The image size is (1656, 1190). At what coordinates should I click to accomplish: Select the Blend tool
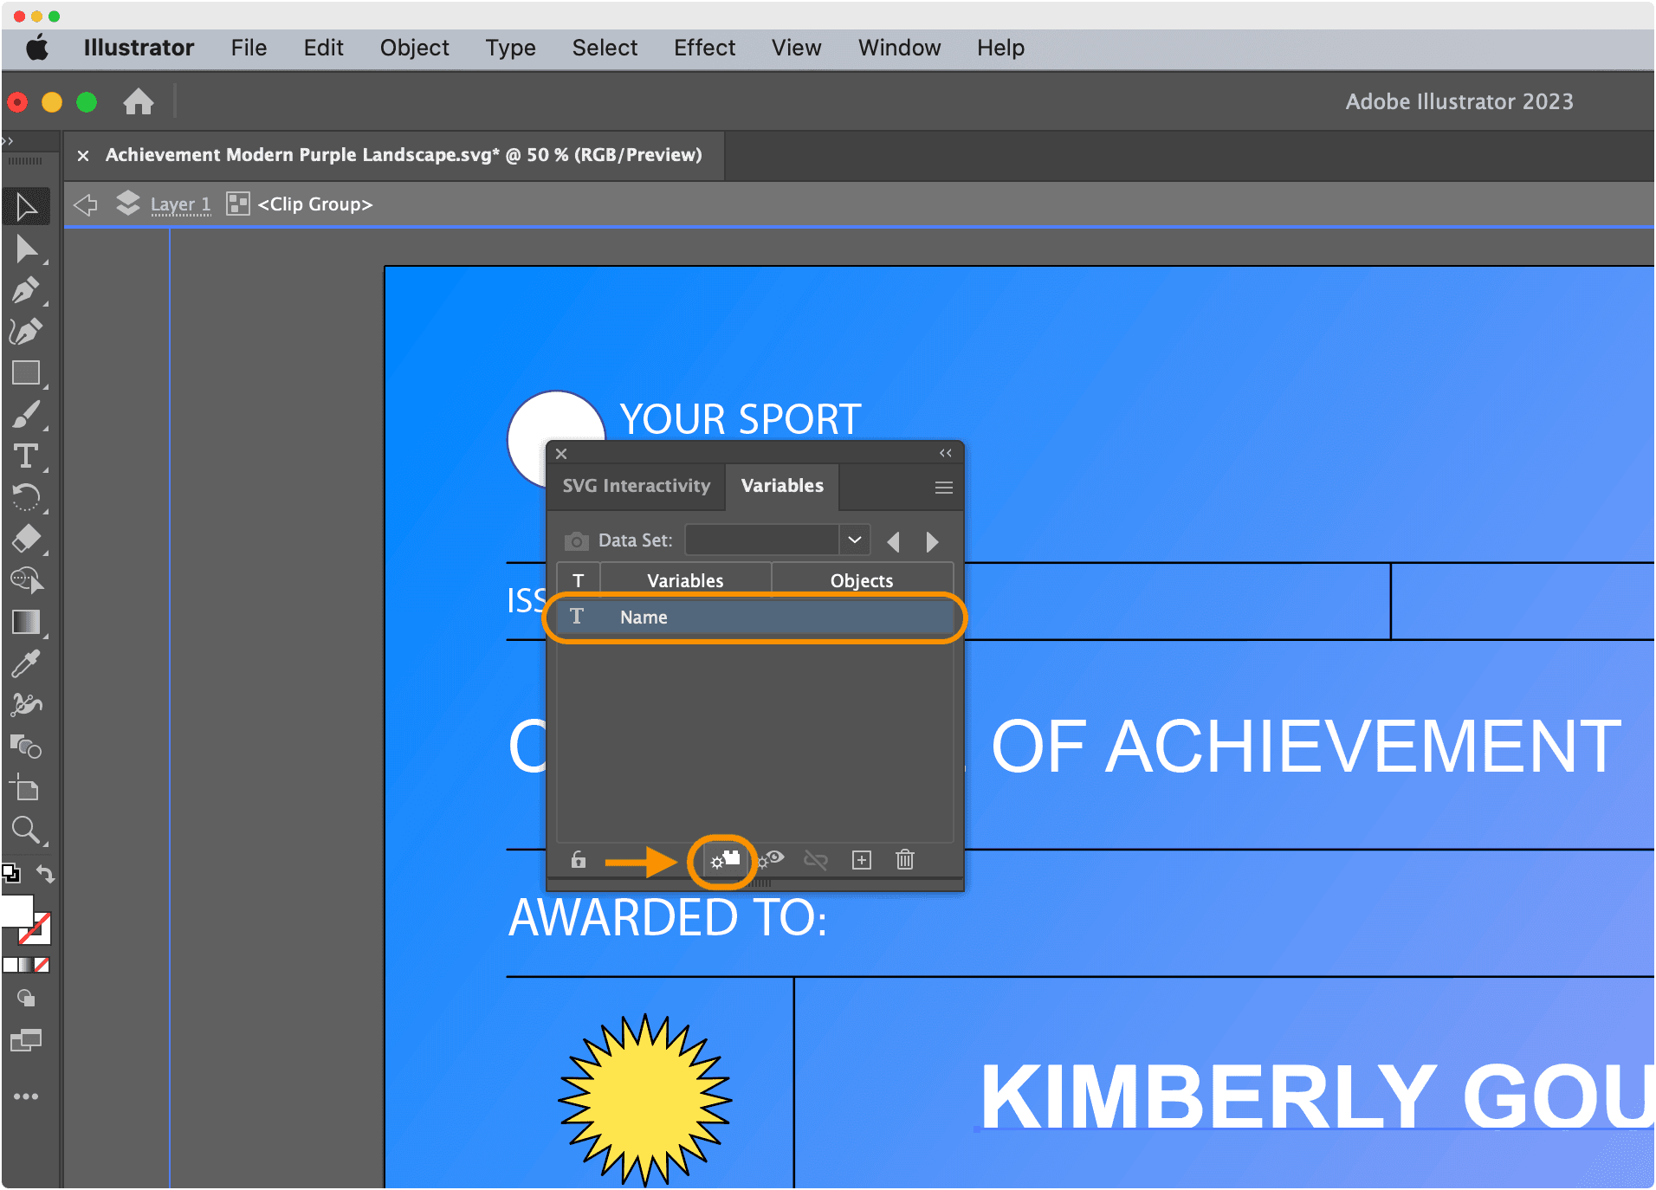click(x=26, y=747)
